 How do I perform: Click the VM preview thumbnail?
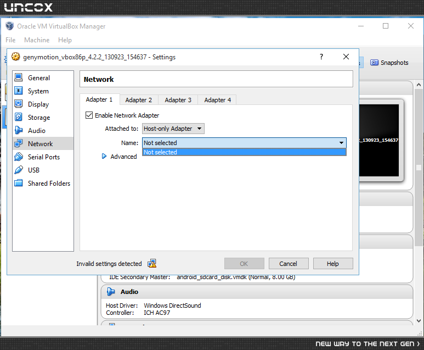point(379,140)
